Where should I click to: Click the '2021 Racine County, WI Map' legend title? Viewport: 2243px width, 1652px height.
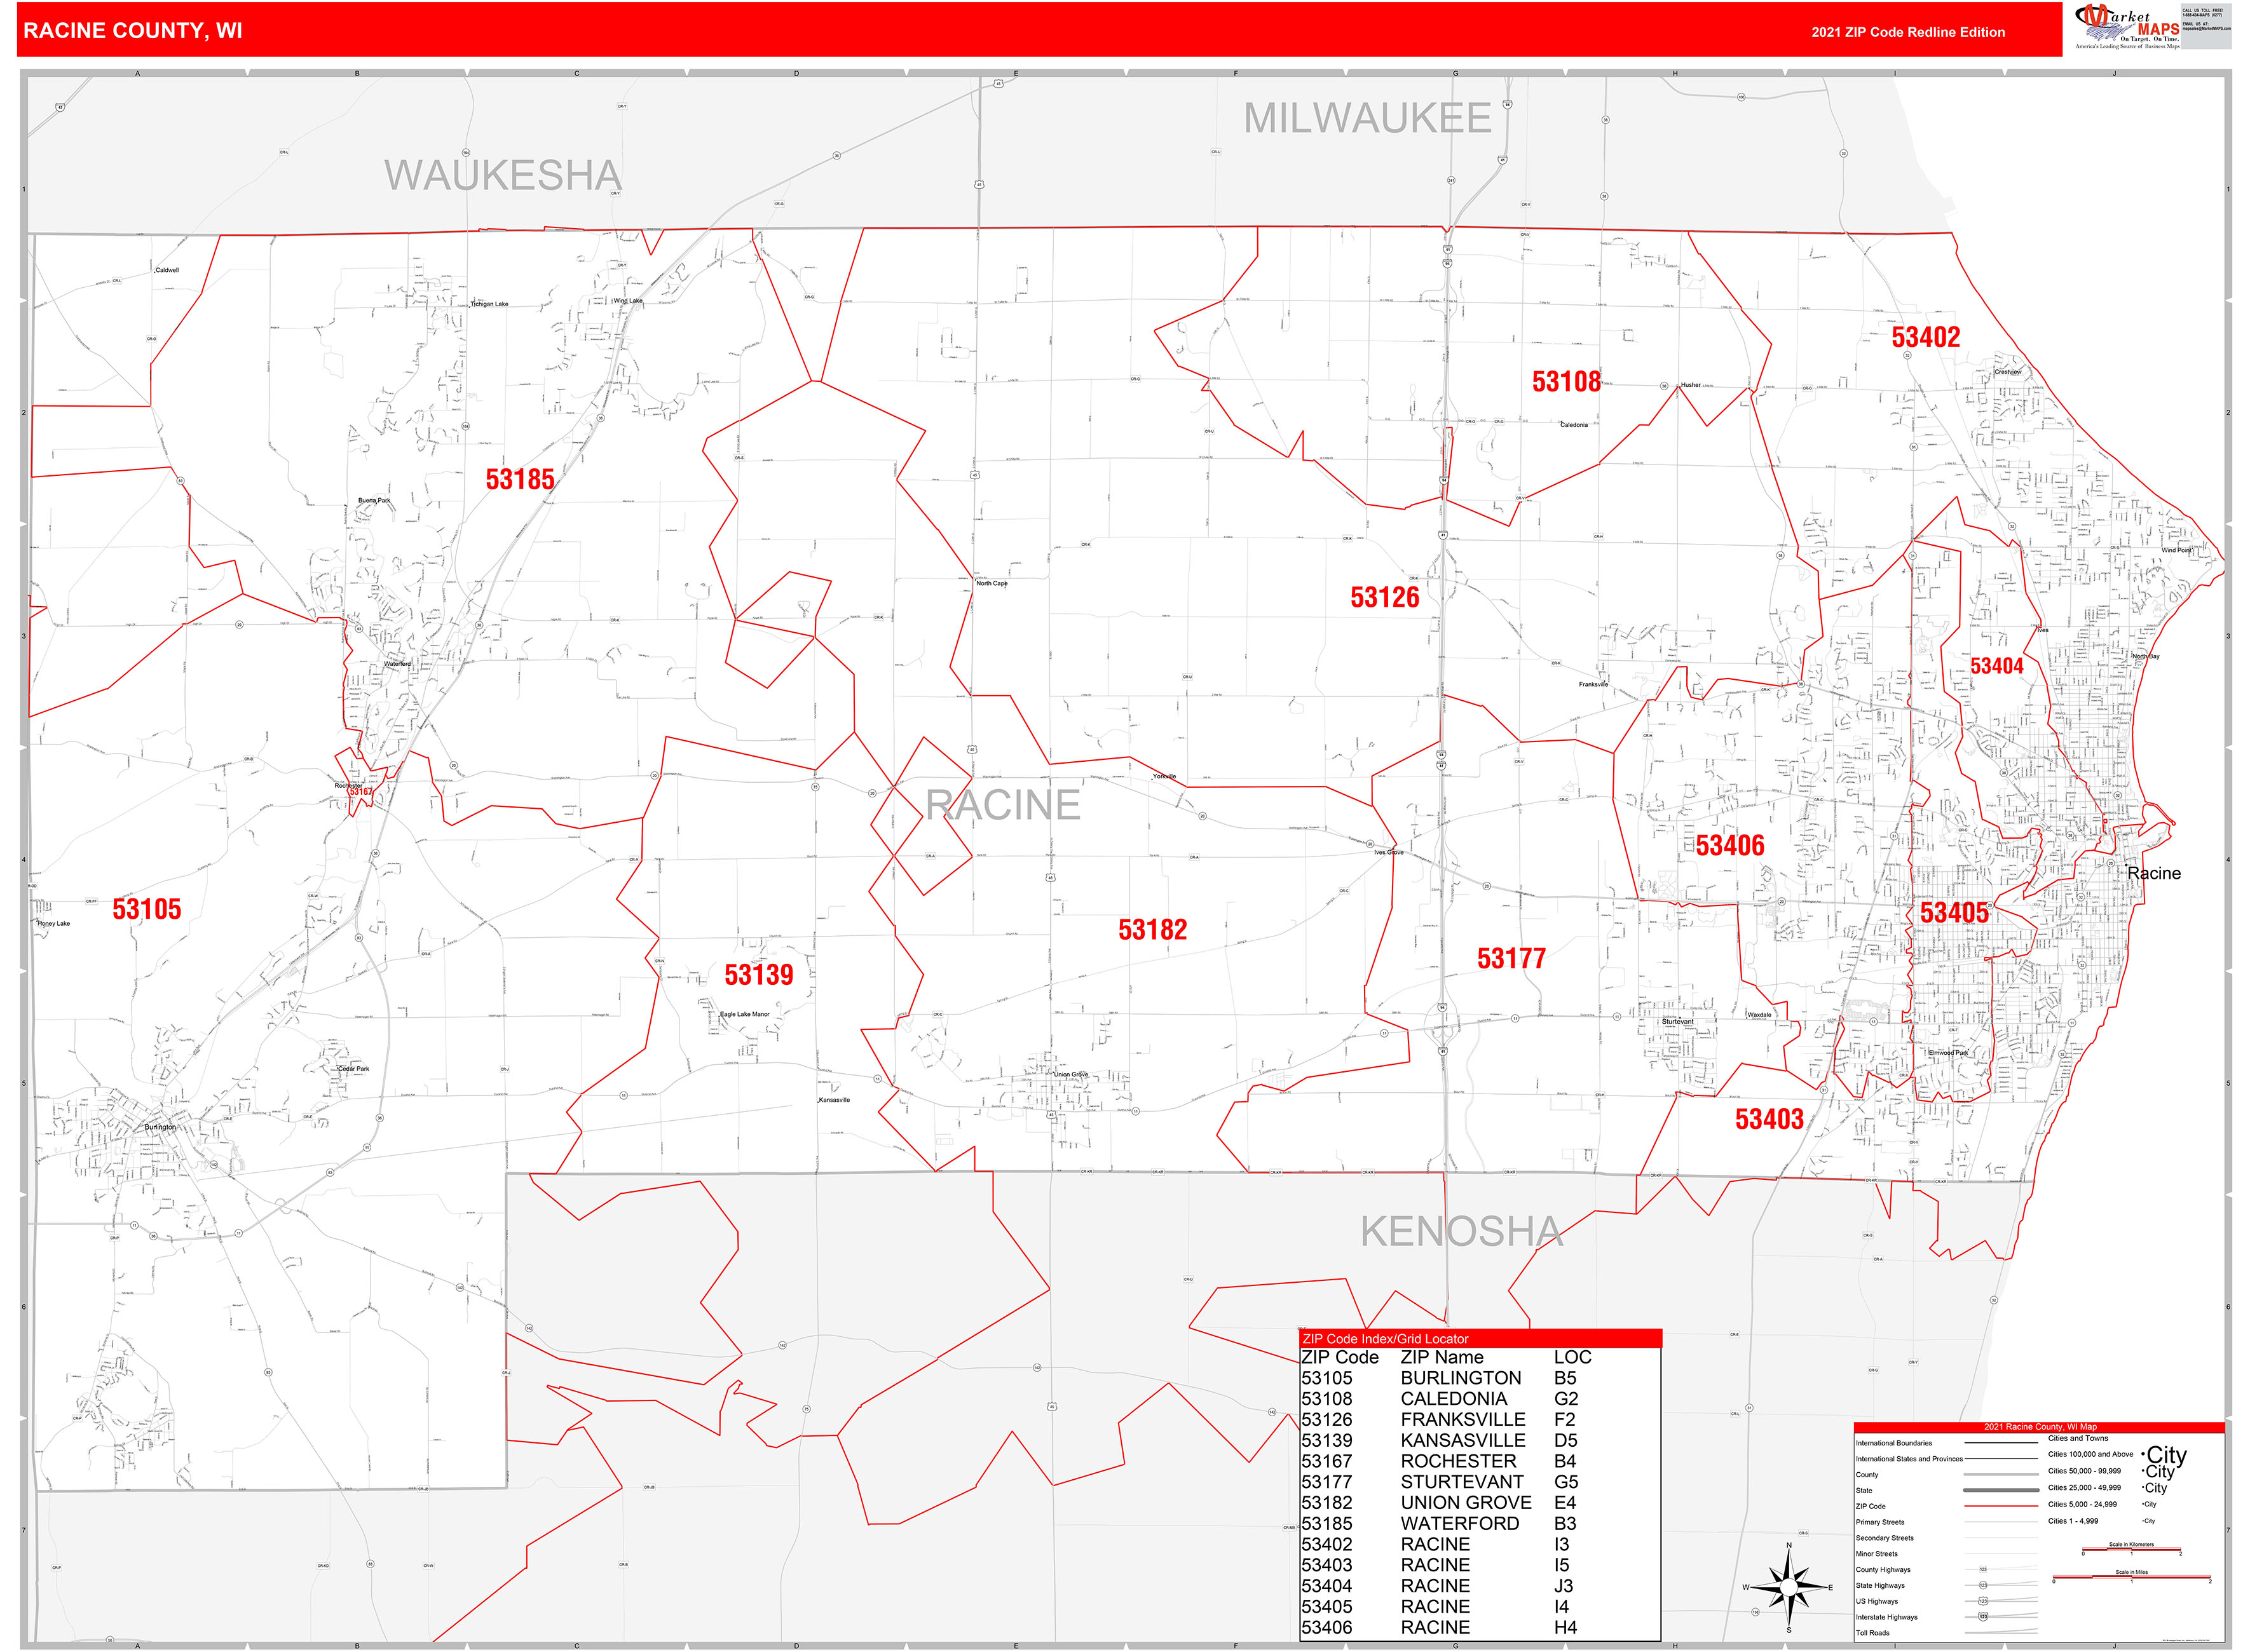point(2040,1426)
